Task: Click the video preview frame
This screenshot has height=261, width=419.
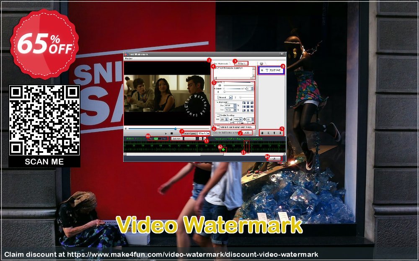Action: (167, 93)
